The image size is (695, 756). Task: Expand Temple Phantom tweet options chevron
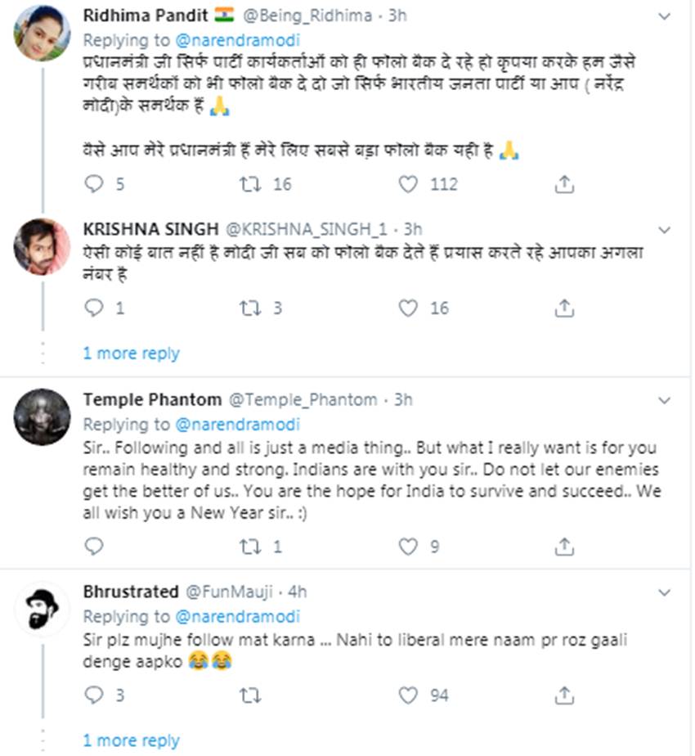tap(665, 400)
